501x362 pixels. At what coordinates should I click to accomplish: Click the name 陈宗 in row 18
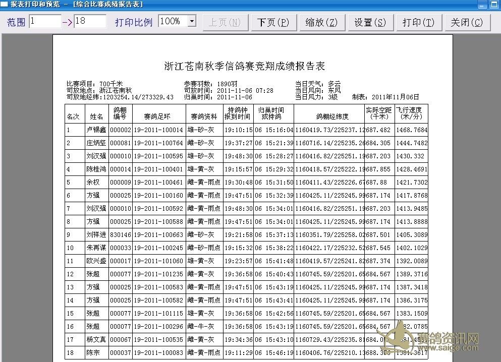coord(93,352)
